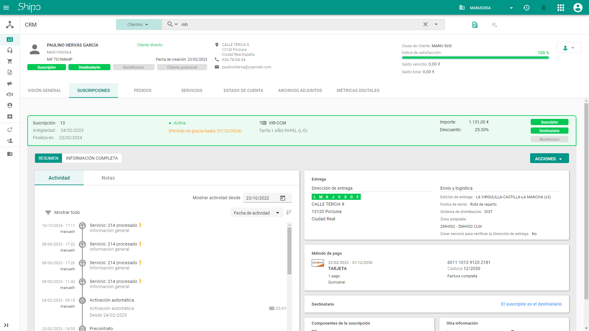
Task: Click the activity list scrollbar
Action: click(289, 251)
